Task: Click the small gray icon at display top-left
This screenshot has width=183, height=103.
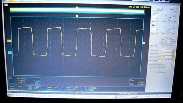Action: tap(6, 5)
